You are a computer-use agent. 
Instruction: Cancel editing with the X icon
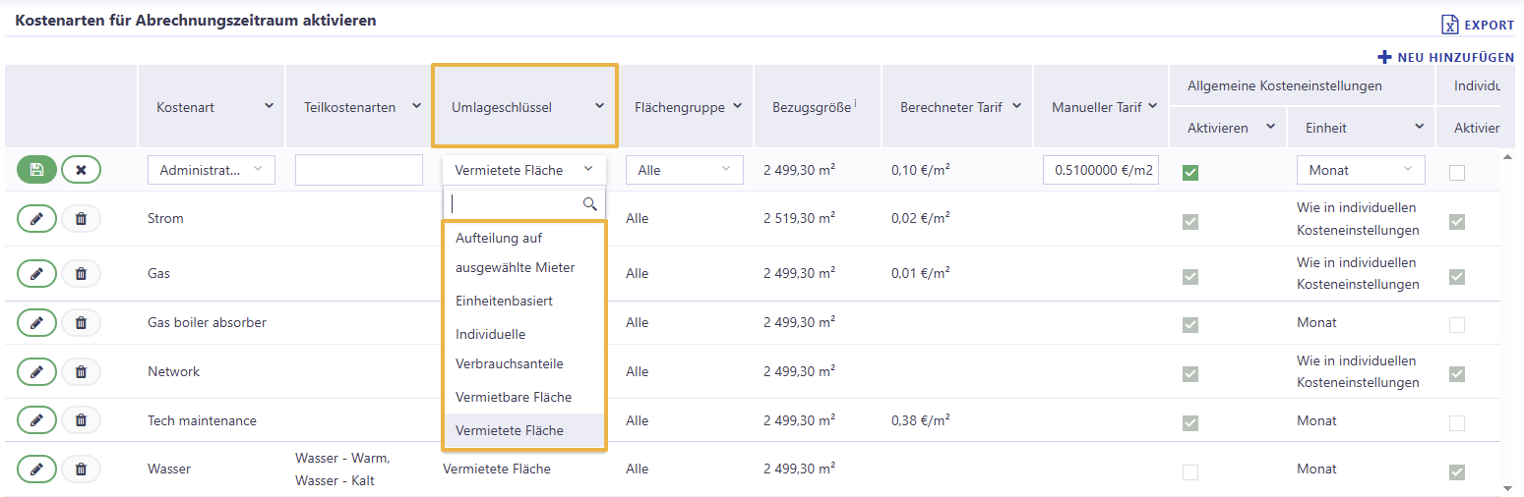[81, 170]
